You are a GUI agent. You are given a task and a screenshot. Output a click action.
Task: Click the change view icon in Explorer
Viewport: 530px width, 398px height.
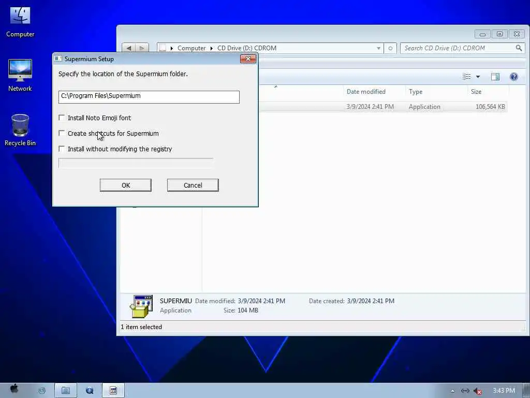466,77
